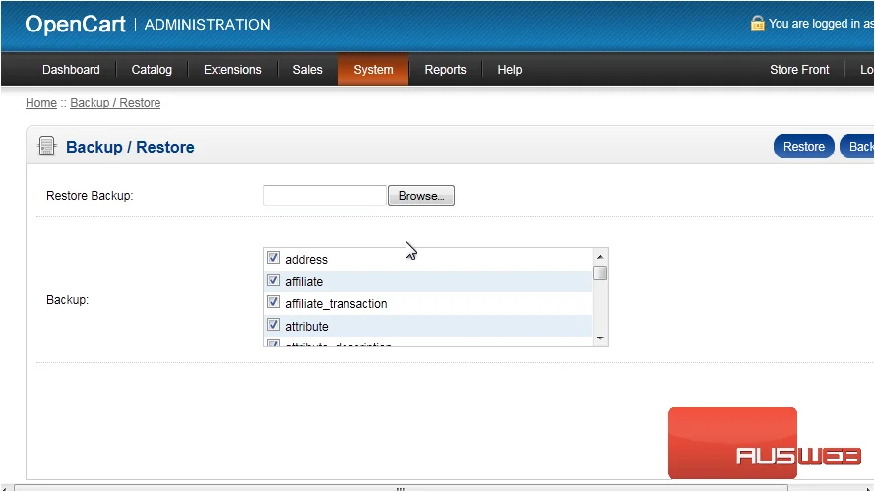Click the table list scrollbar thumb
Image resolution: width=875 pixels, height=492 pixels.
click(x=600, y=274)
